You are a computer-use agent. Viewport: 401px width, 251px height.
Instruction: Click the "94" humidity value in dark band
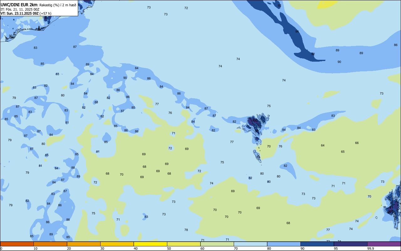(297, 32)
